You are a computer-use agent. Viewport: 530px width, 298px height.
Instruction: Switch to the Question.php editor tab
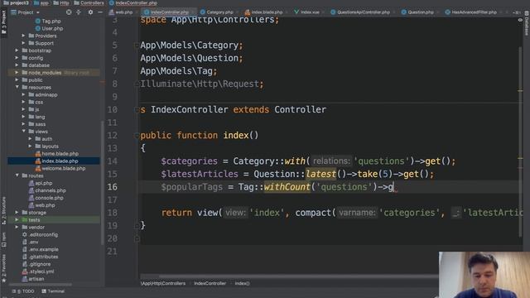pos(417,12)
